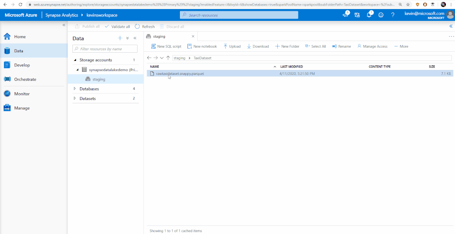Click Select All
Image resolution: width=455 pixels, height=234 pixels.
[316, 46]
